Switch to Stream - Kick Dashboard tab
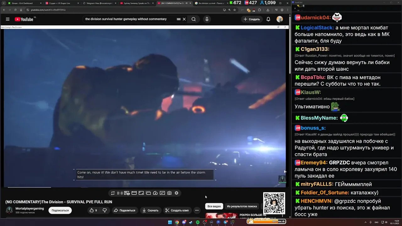Viewport: 402px width, 226px height. point(24,3)
